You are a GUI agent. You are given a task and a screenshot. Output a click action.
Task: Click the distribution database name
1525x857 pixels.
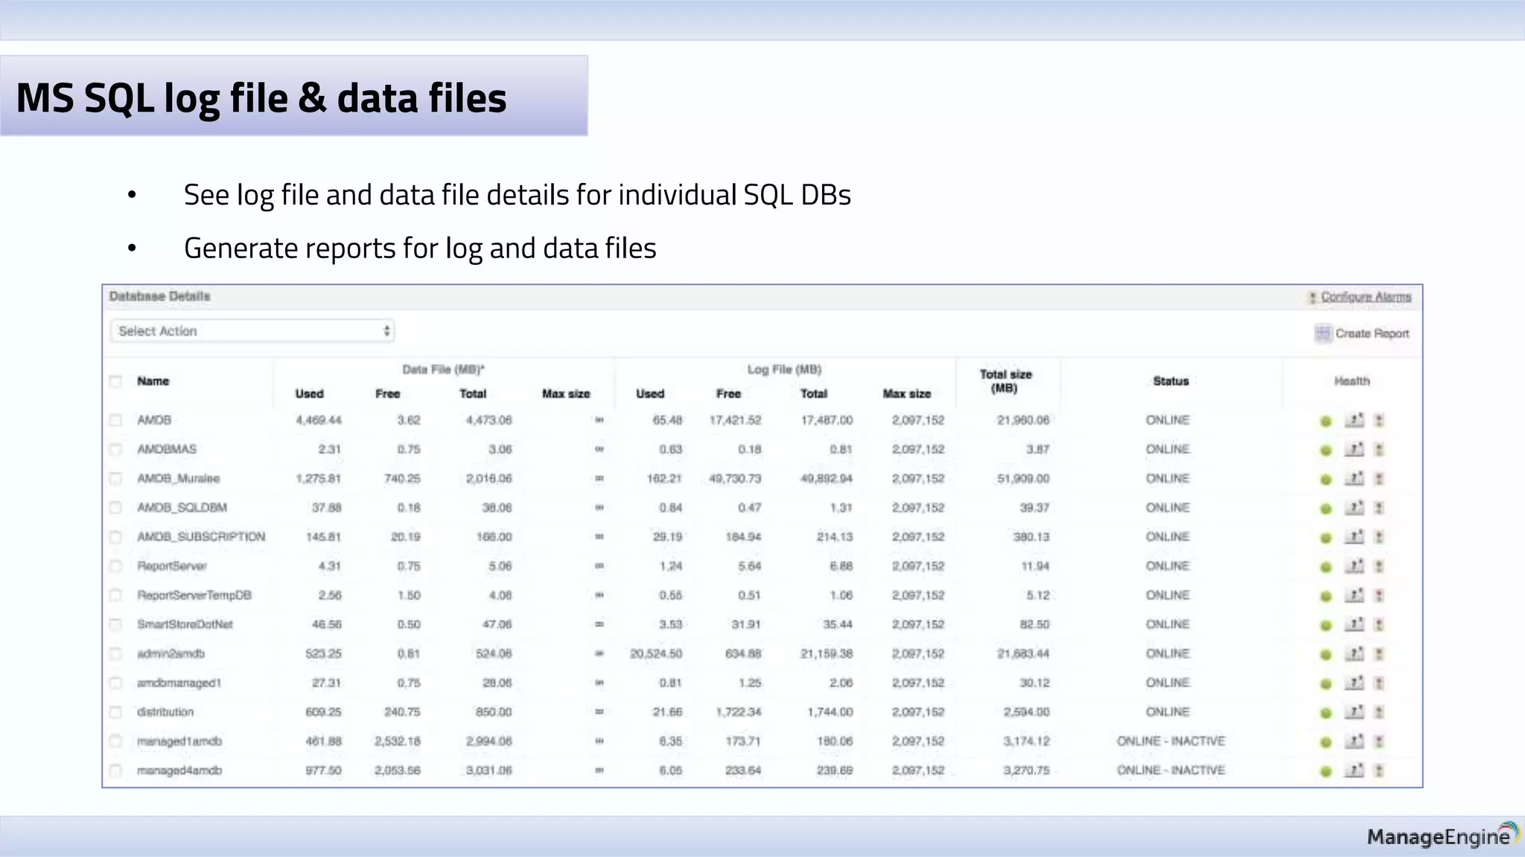(x=165, y=712)
